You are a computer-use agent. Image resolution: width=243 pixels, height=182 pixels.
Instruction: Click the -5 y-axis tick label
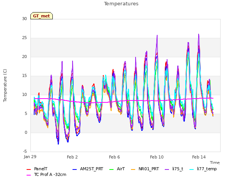[25, 151]
